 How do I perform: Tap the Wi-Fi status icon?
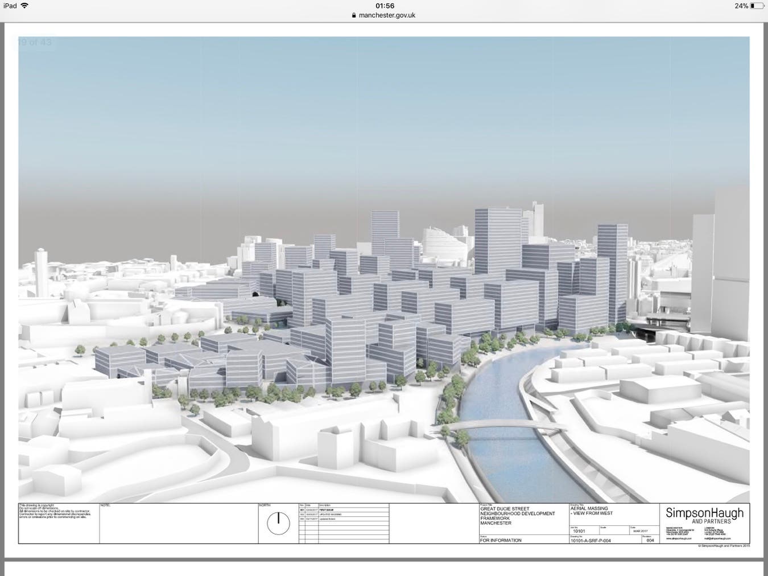point(24,6)
